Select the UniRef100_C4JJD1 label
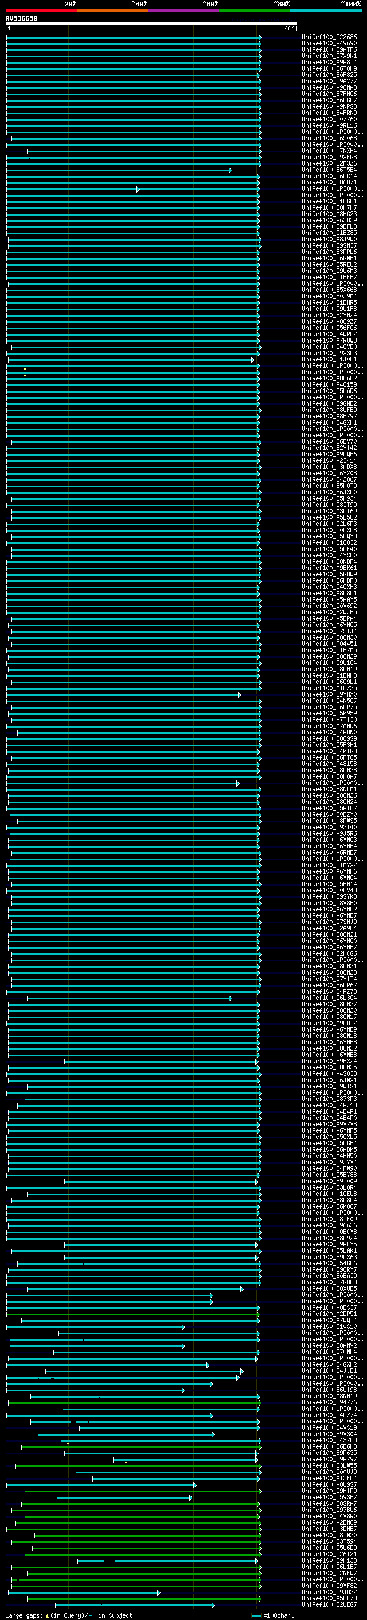The width and height of the screenshot is (367, 1620). (x=329, y=1372)
